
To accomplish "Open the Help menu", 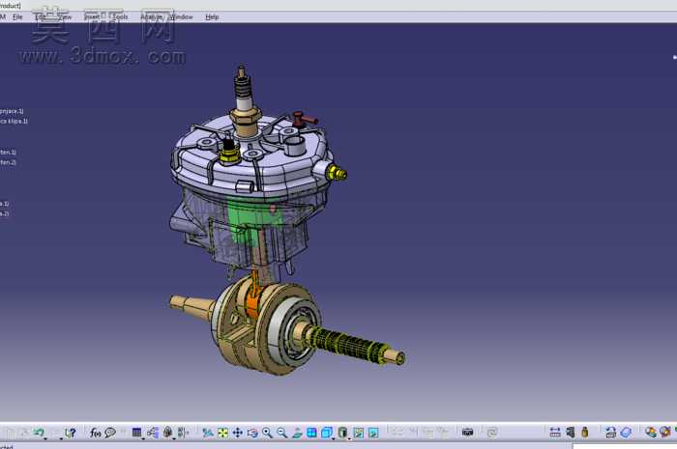I will pos(212,16).
